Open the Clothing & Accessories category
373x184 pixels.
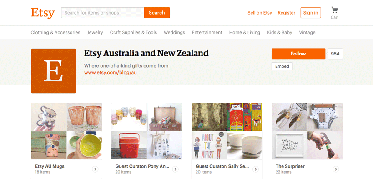55,33
